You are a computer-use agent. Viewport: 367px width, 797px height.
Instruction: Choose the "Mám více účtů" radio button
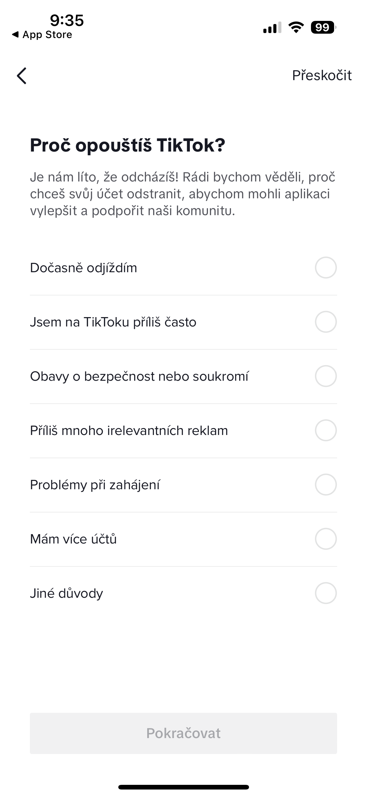(x=326, y=539)
